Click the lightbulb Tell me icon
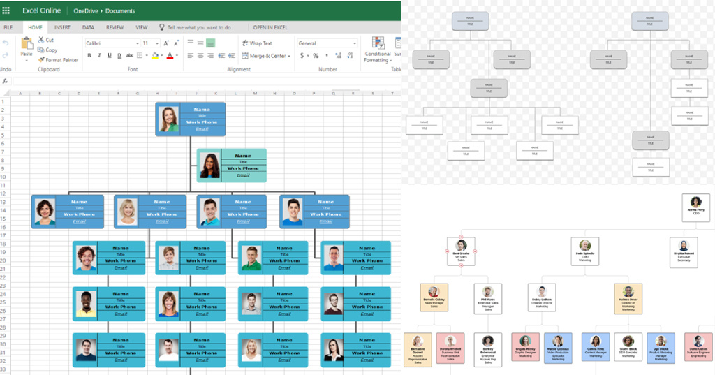 coord(161,27)
